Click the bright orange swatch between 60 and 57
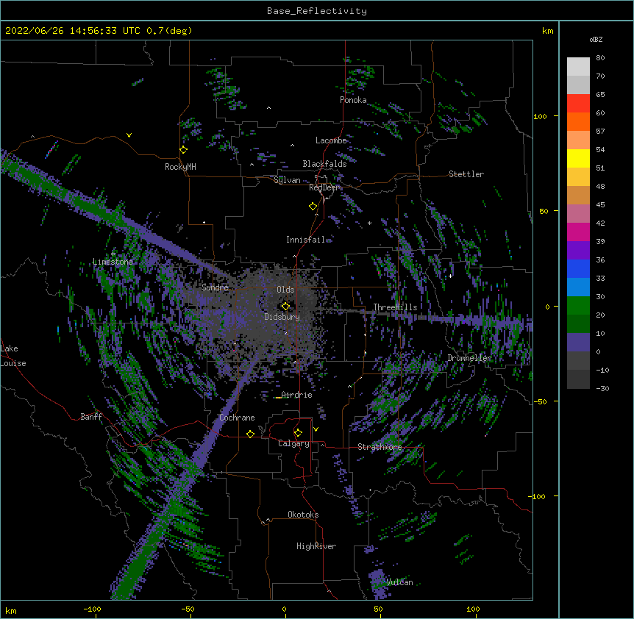Image resolution: width=634 pixels, height=619 pixels. (x=578, y=121)
